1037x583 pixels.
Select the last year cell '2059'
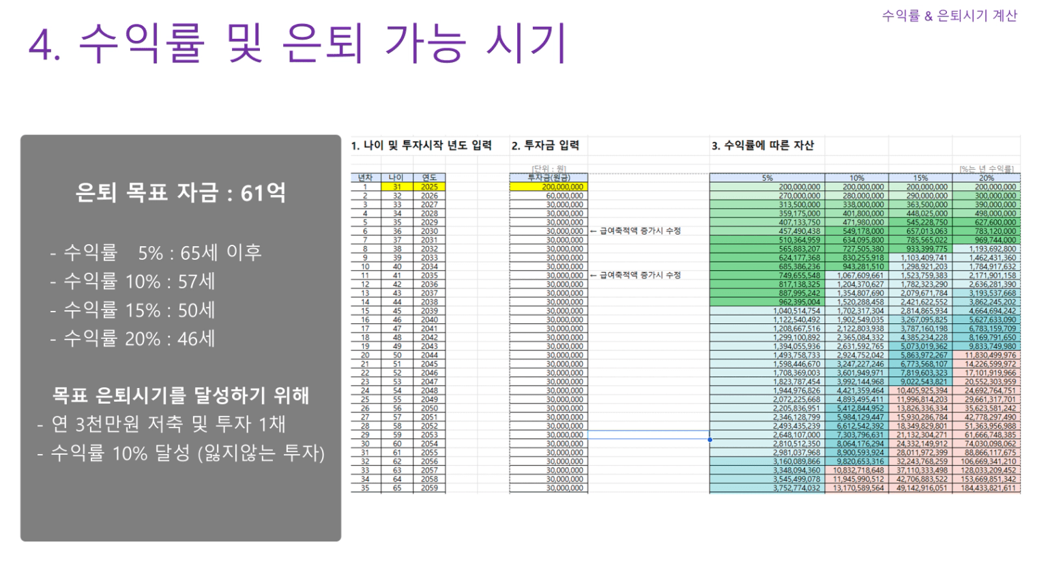point(429,488)
